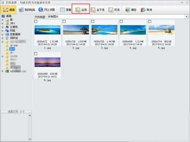Select the JN11 user icon in tree
This screenshot has width=190, height=142.
tap(7, 23)
